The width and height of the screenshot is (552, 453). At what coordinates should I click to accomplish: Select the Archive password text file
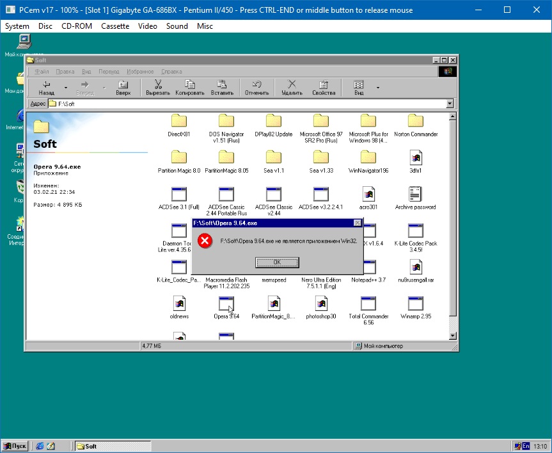click(x=416, y=194)
